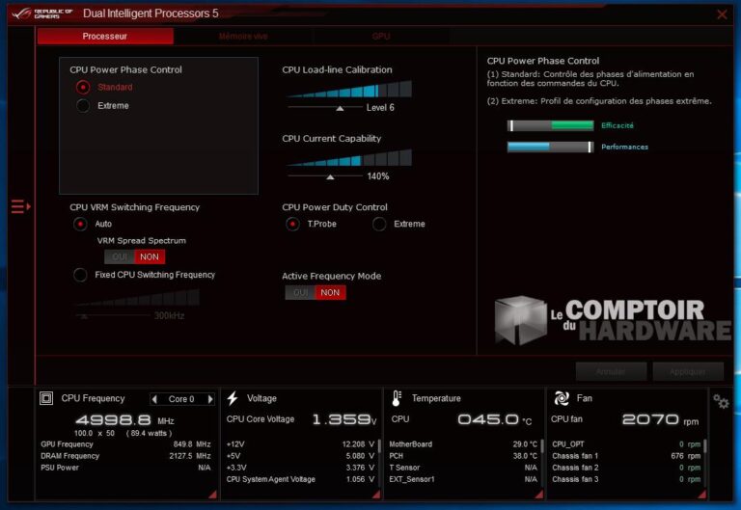Click the T Sensor N/A row
The width and height of the screenshot is (741, 510).
(x=463, y=468)
